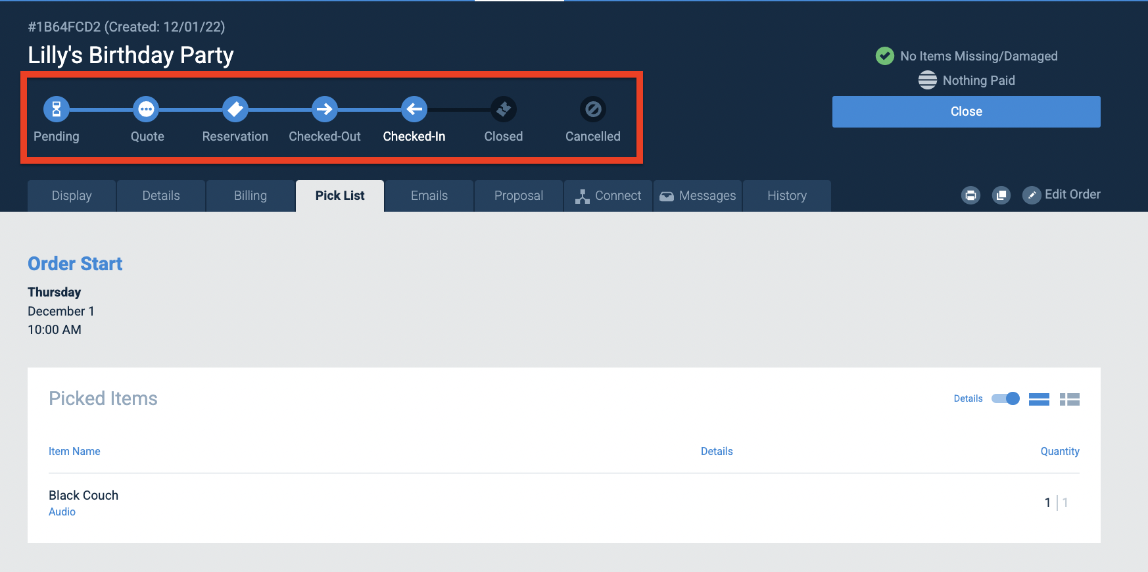Click the duplicate order icon
The height and width of the screenshot is (572, 1148).
coord(1001,195)
